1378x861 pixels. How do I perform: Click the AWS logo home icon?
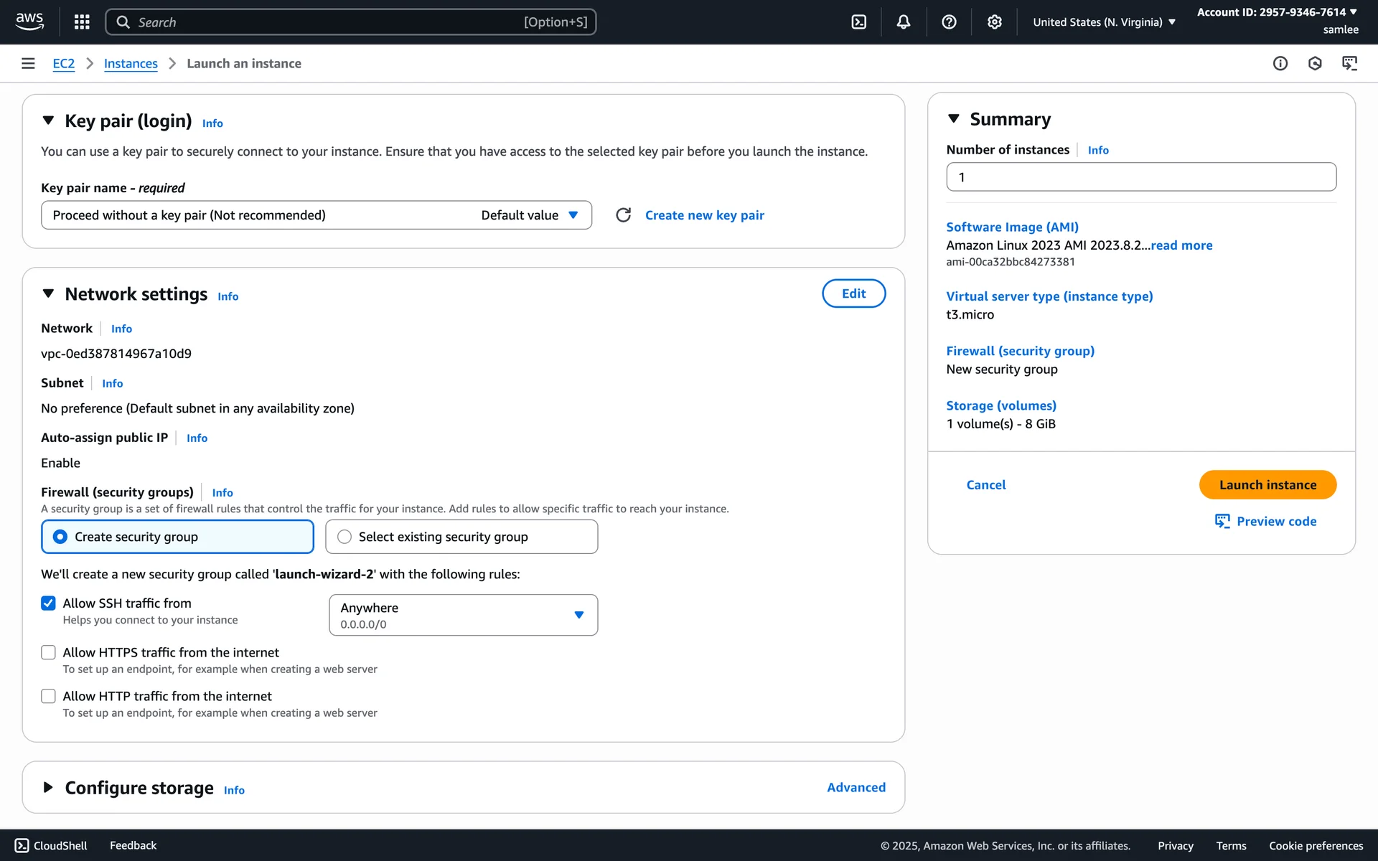(x=29, y=22)
